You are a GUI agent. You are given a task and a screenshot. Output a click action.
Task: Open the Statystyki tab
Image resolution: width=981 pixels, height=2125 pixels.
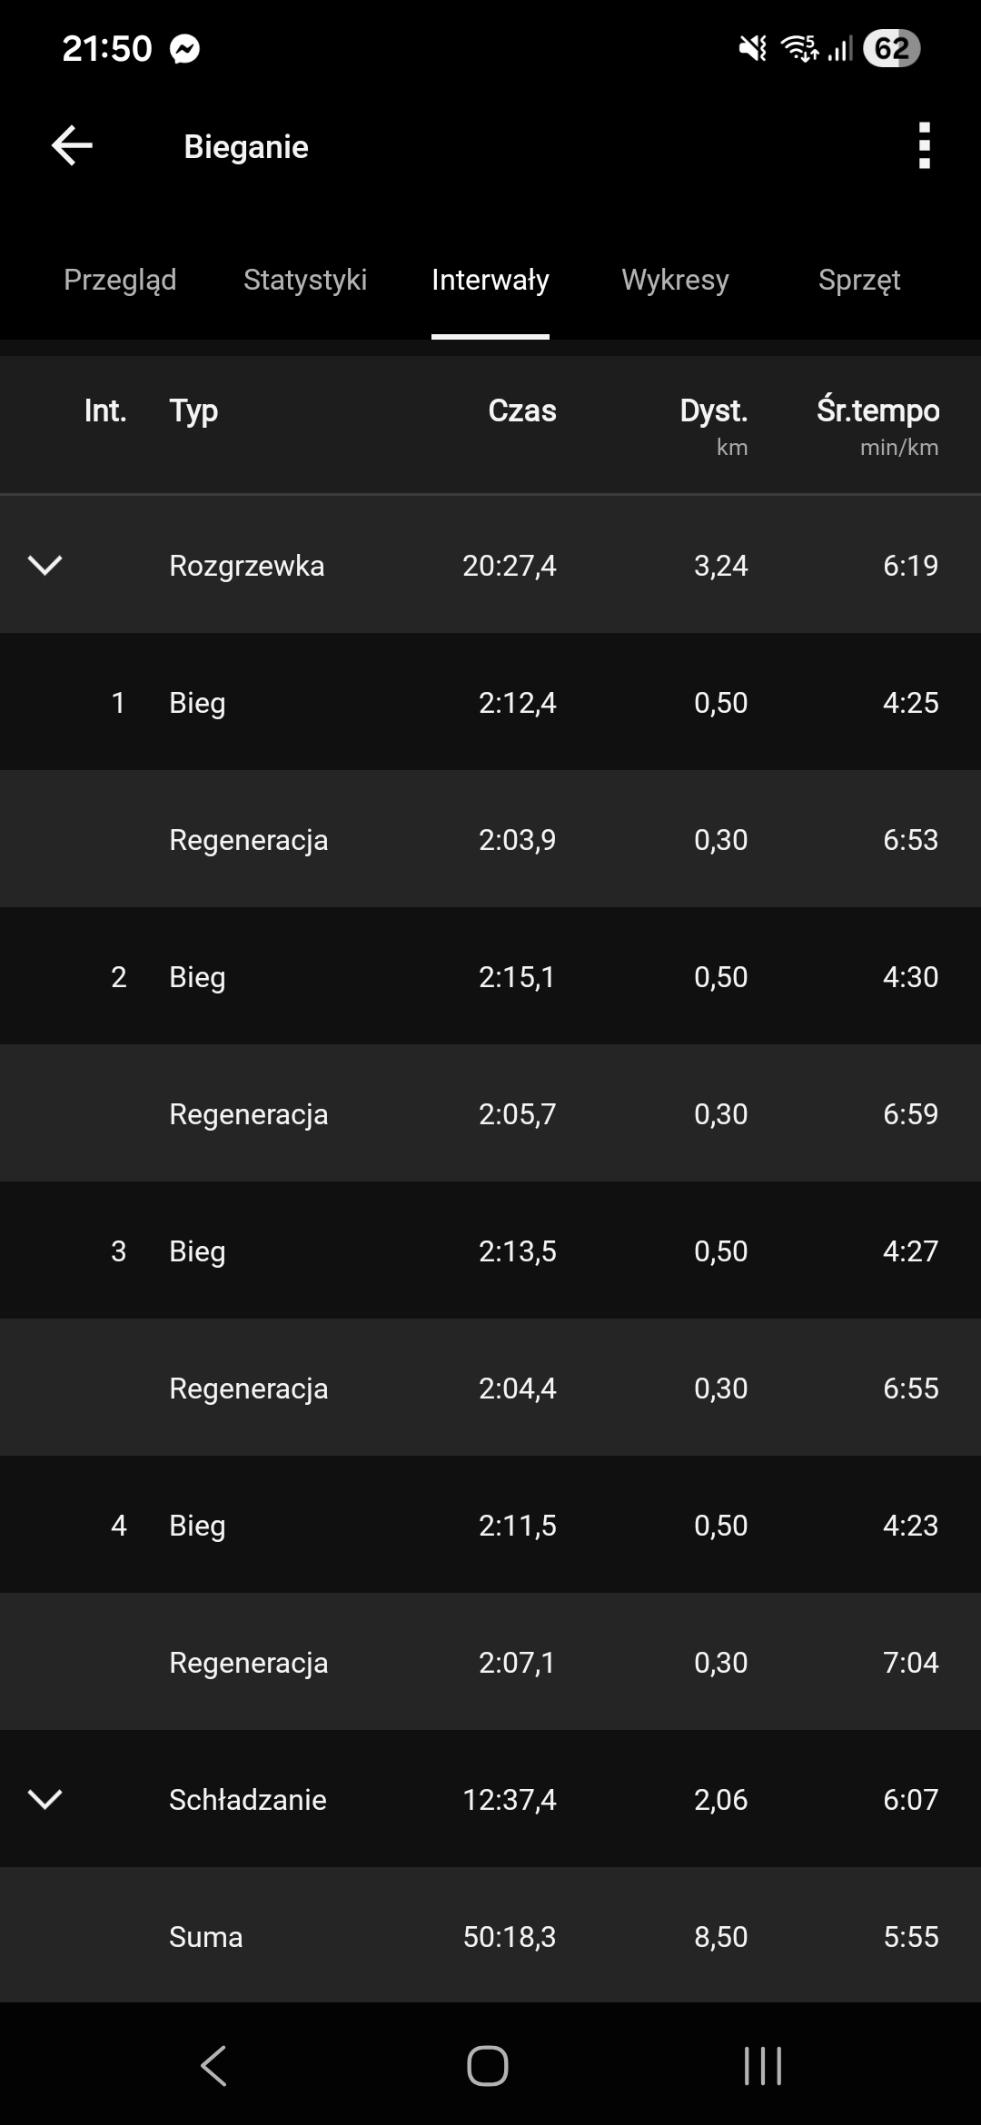pyautogui.click(x=305, y=280)
